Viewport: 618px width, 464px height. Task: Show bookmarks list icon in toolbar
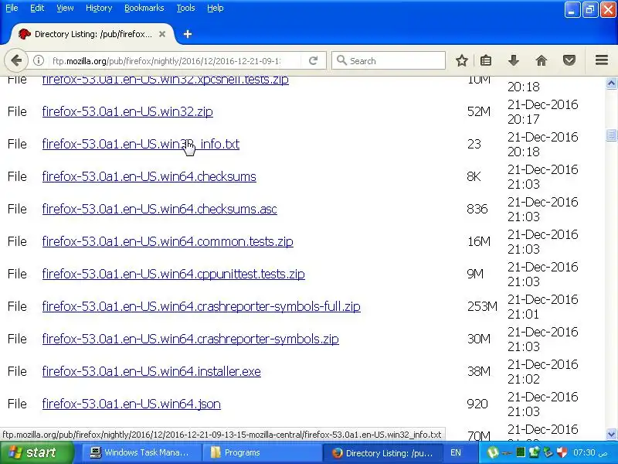click(x=486, y=61)
